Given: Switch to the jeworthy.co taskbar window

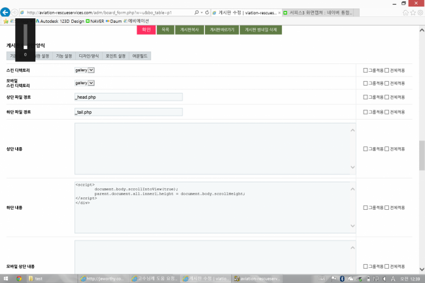Looking at the screenshot, I should click(x=102, y=278).
